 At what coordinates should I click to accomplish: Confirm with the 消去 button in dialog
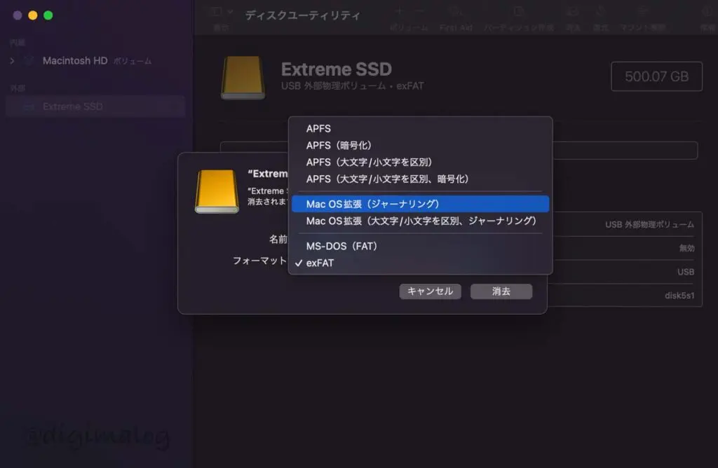[501, 291]
